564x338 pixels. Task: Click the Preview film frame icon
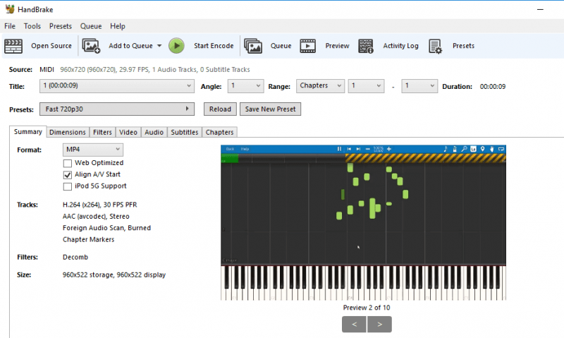pyautogui.click(x=307, y=46)
